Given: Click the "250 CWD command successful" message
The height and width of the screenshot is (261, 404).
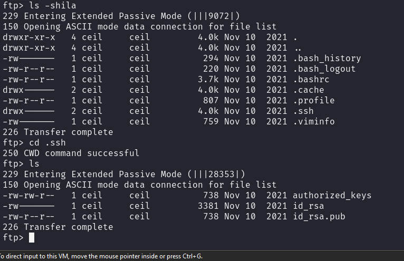Looking at the screenshot, I should click(x=71, y=153).
